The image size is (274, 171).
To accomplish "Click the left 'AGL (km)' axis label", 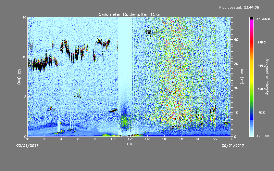I will click(19, 77).
